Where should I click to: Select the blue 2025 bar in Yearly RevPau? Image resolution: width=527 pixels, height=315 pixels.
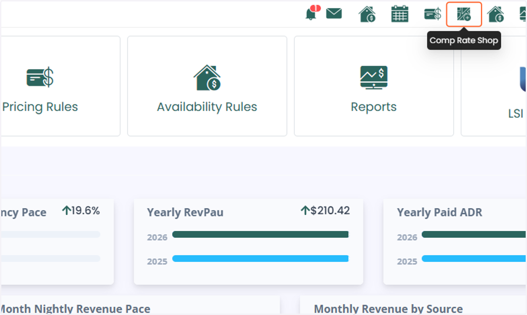[260, 258]
